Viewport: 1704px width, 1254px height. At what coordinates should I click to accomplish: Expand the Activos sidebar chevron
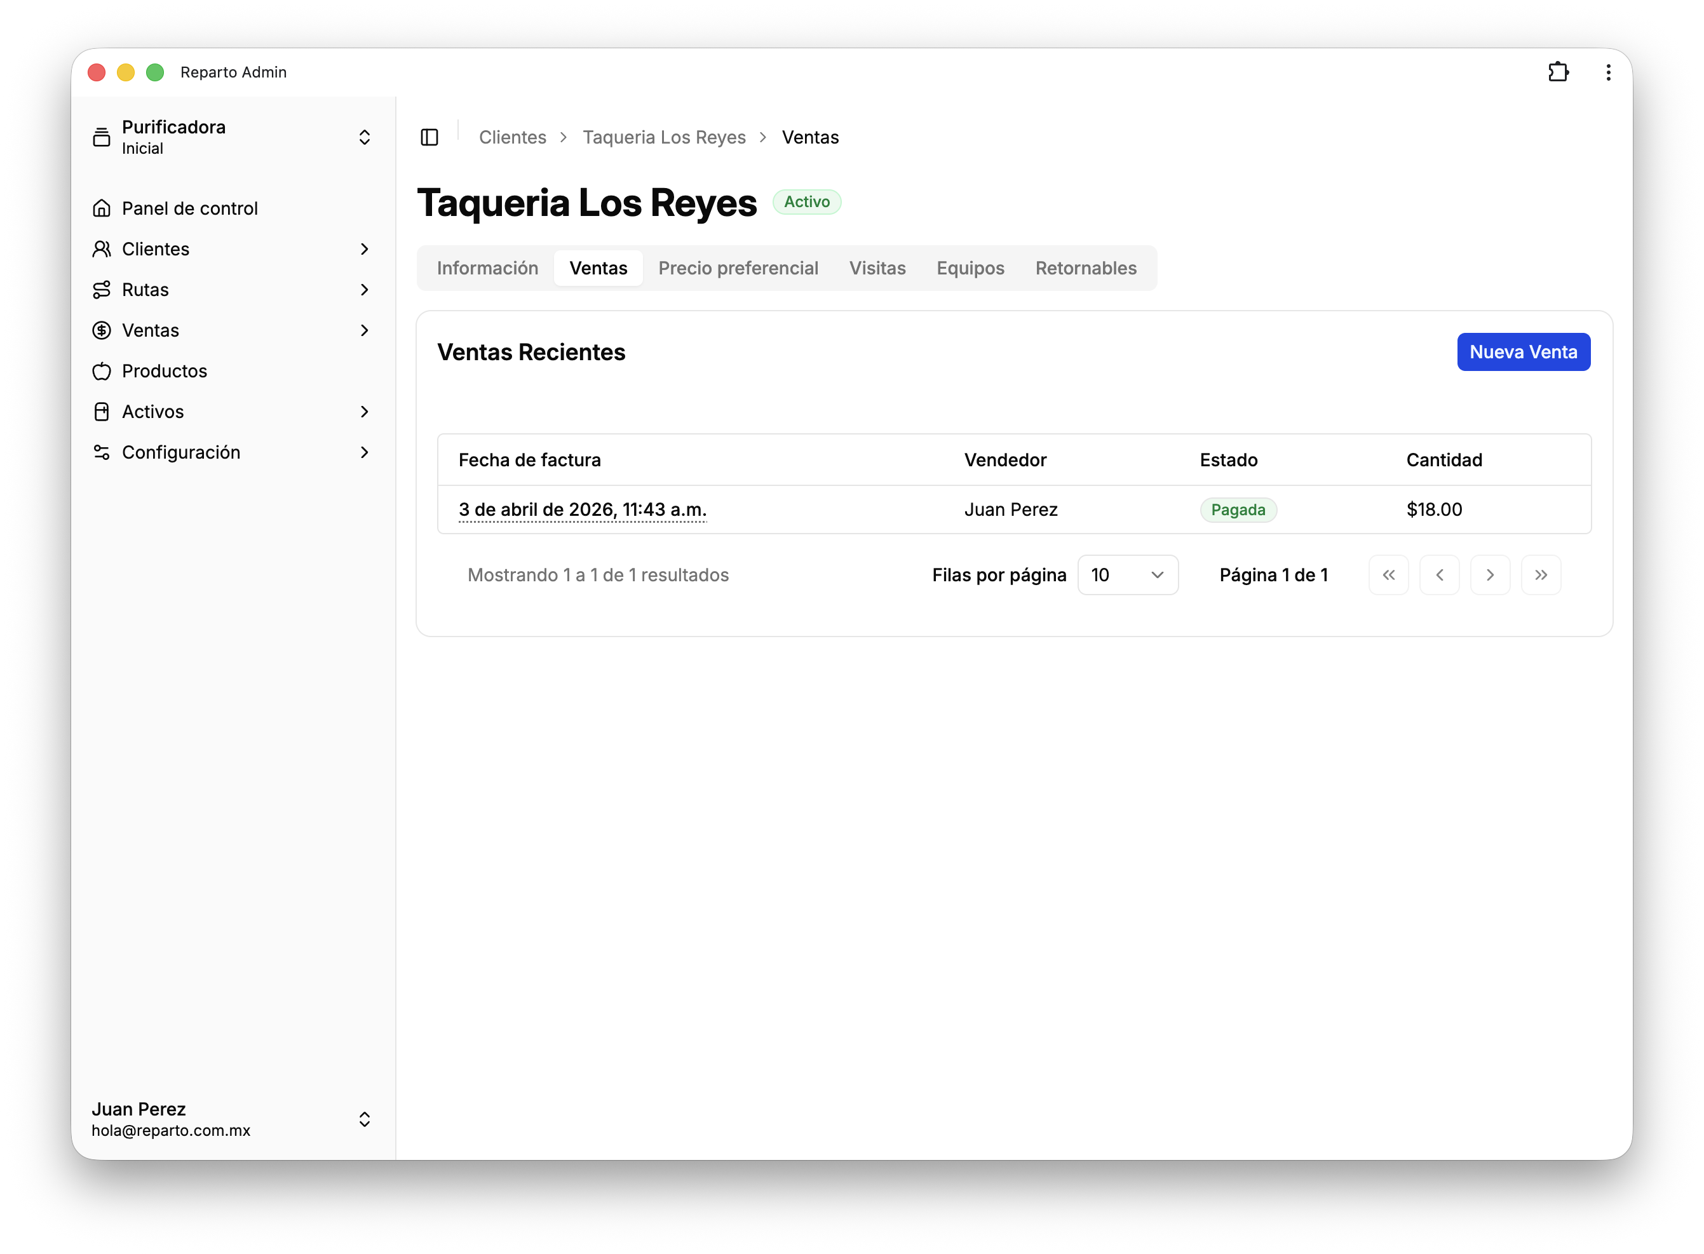tap(364, 412)
